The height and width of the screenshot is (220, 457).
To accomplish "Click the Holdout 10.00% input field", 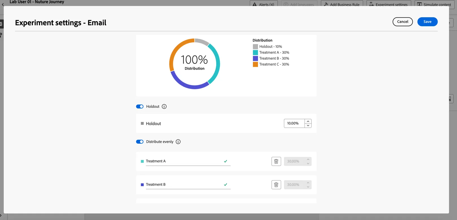I will 294,123.
